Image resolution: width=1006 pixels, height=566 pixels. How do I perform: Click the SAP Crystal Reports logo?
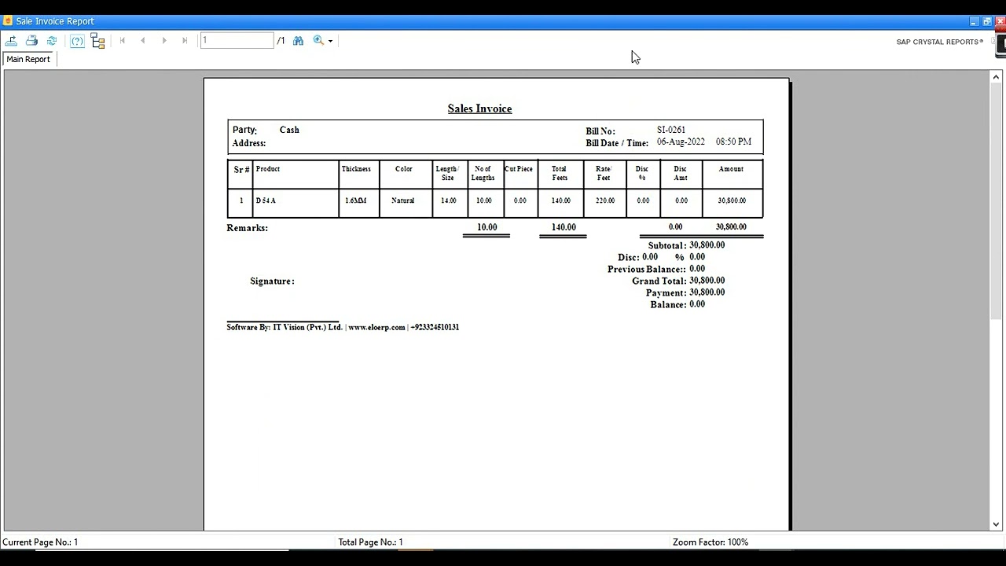click(939, 42)
